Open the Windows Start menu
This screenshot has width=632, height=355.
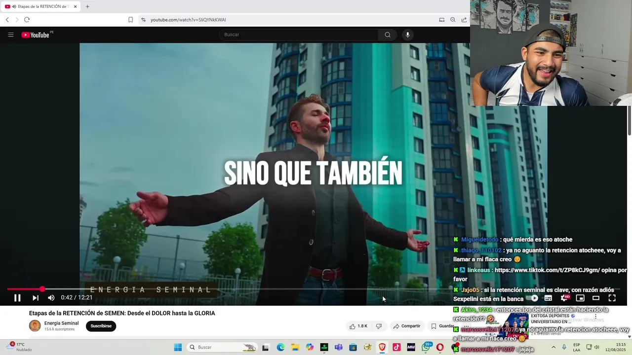tap(178, 347)
